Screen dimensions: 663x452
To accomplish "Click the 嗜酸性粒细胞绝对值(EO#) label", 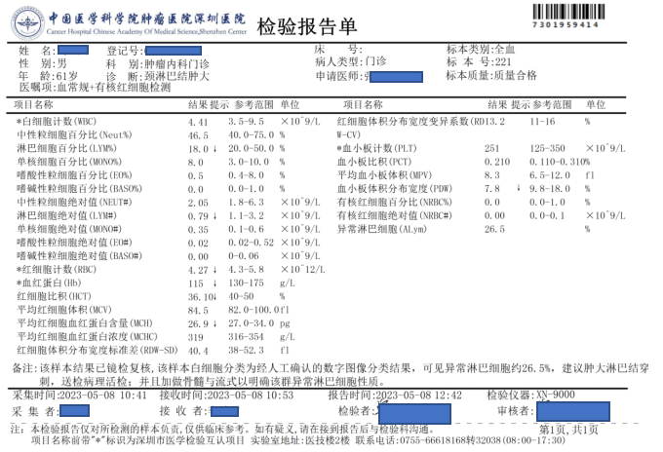I will point(74,243).
